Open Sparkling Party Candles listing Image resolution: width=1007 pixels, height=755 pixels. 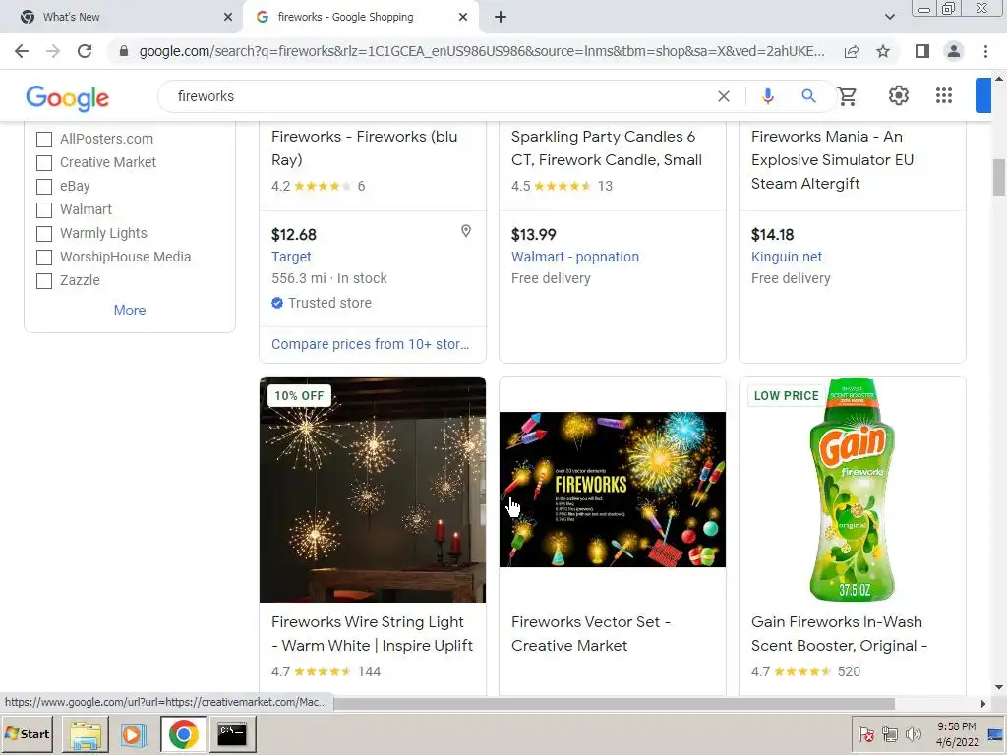pyautogui.click(x=606, y=148)
